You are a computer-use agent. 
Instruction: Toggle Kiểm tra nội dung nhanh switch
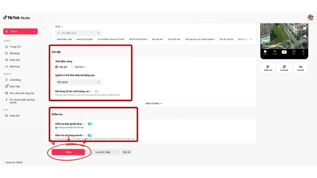[x=90, y=135]
